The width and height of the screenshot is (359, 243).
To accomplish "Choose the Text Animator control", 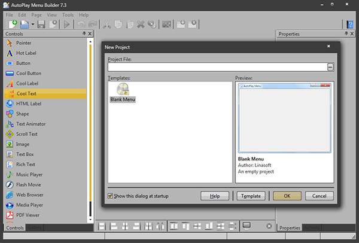I will [x=45, y=124].
